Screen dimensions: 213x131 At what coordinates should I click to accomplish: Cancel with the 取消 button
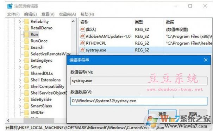(x=193, y=115)
